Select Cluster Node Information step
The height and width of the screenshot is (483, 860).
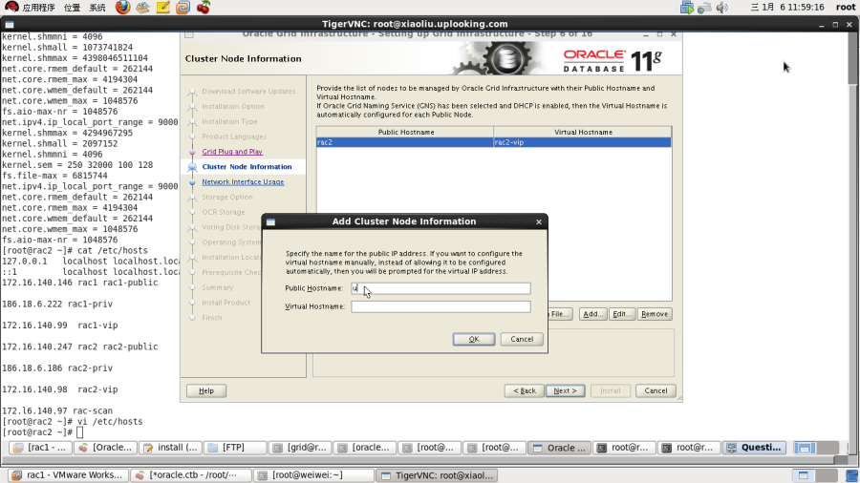[247, 166]
